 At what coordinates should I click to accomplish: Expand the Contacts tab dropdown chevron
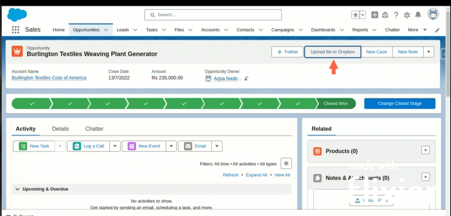(261, 30)
